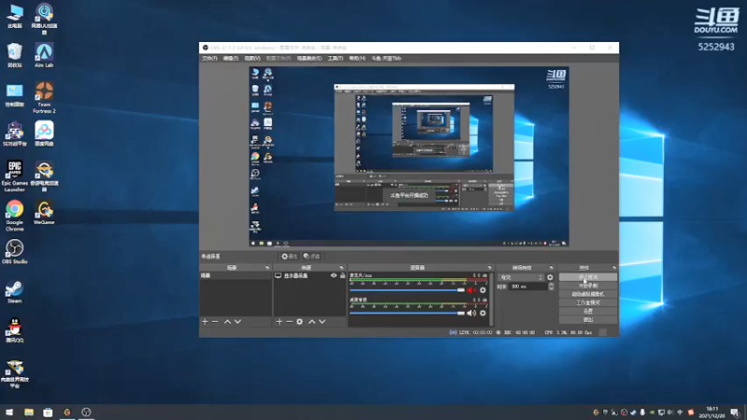Click the microphone/Aux volume slider

coord(407,290)
